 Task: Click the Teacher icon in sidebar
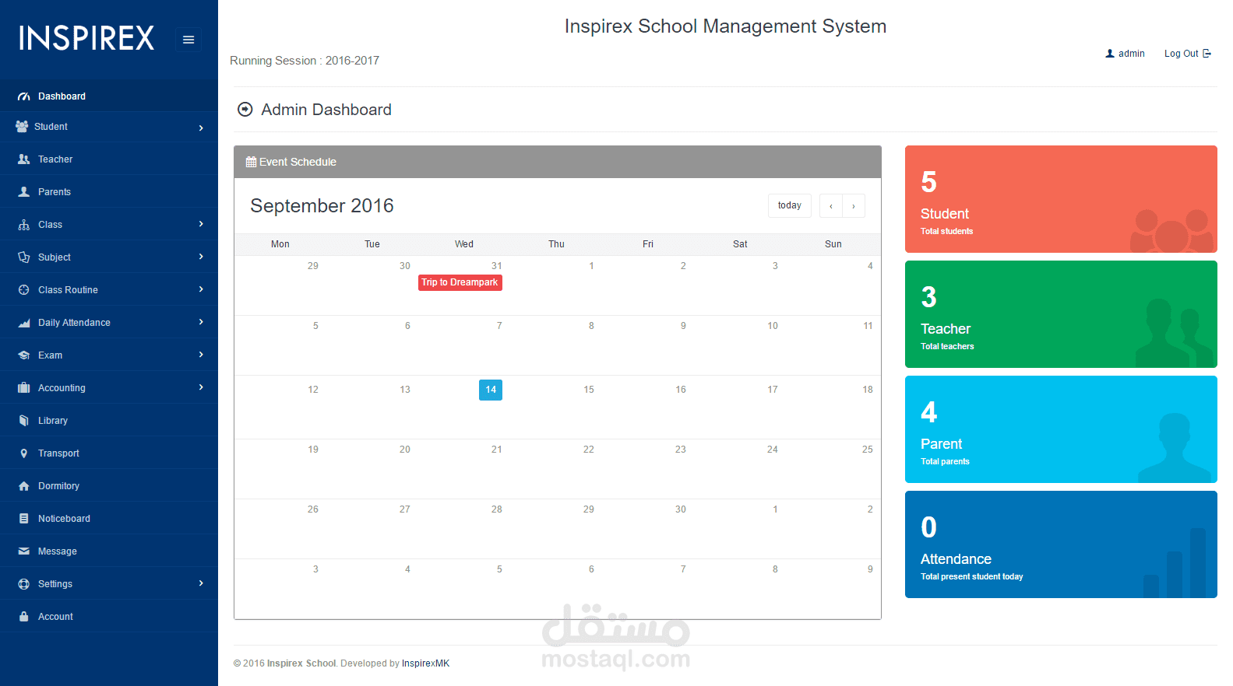(24, 159)
